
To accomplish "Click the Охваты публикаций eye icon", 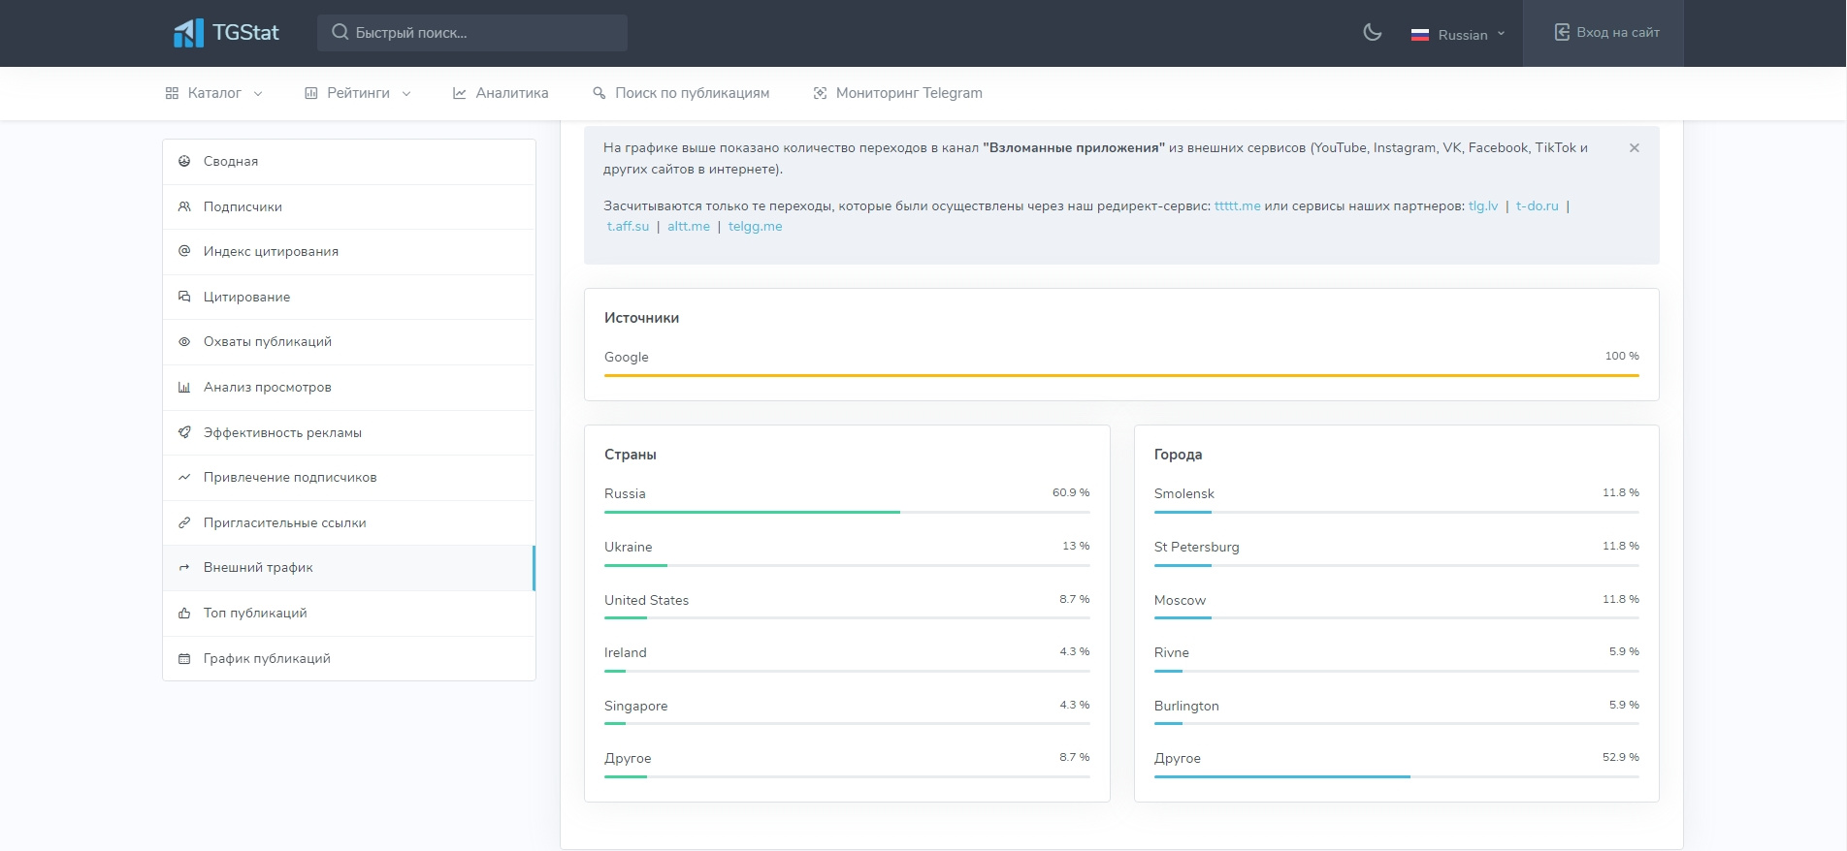I will (184, 341).
